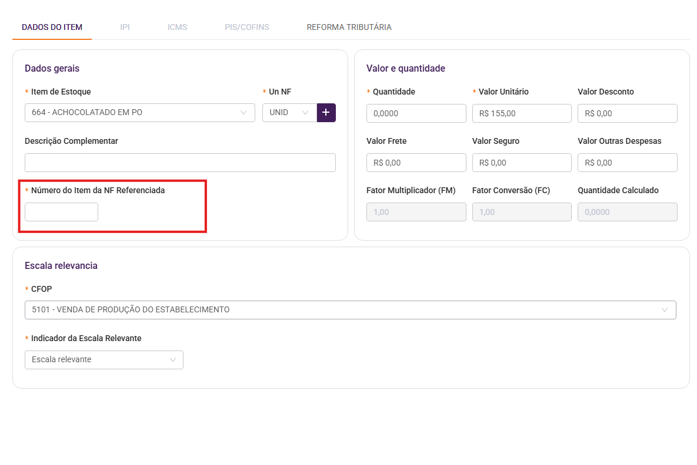
Task: Open the Item de Estoque dropdown
Action: (x=139, y=113)
